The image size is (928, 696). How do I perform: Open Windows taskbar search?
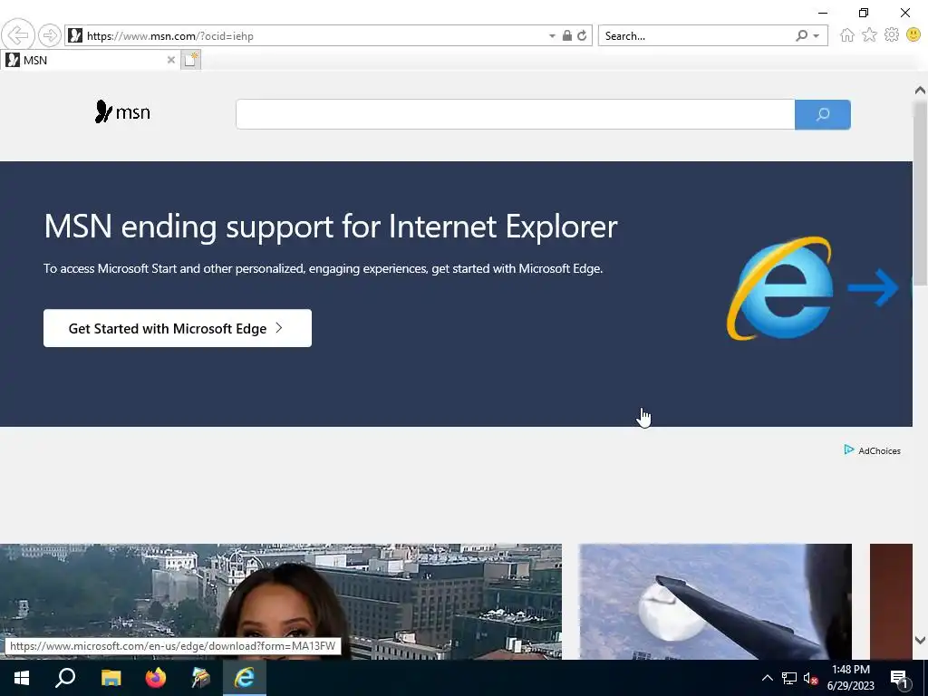[65, 678]
